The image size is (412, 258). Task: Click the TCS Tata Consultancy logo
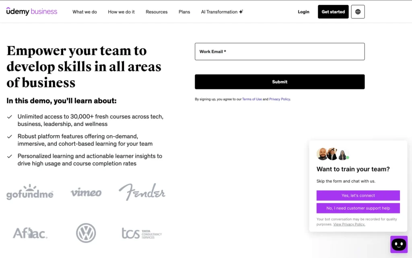(x=142, y=233)
